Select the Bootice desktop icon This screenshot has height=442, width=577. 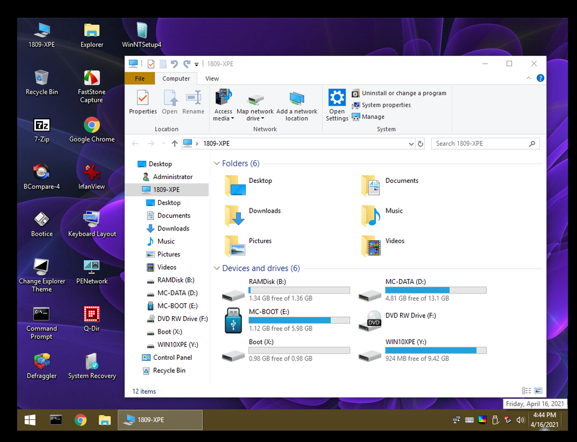point(41,224)
